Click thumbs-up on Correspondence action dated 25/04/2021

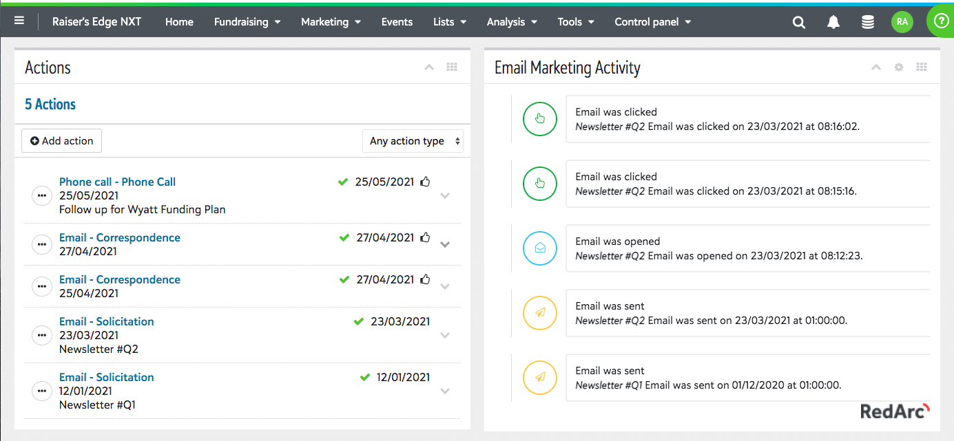click(425, 279)
